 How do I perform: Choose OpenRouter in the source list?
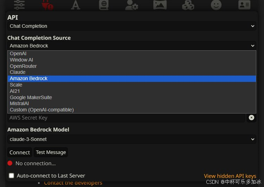(x=132, y=66)
